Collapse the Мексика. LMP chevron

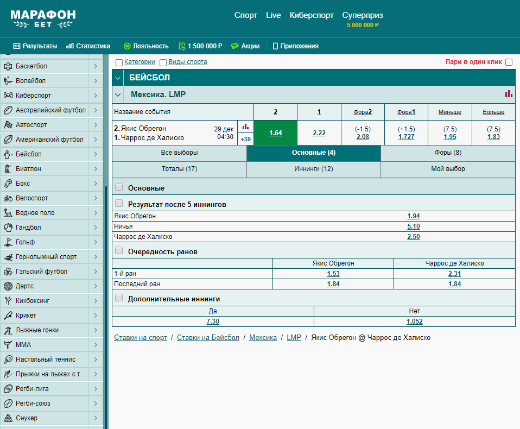[118, 94]
